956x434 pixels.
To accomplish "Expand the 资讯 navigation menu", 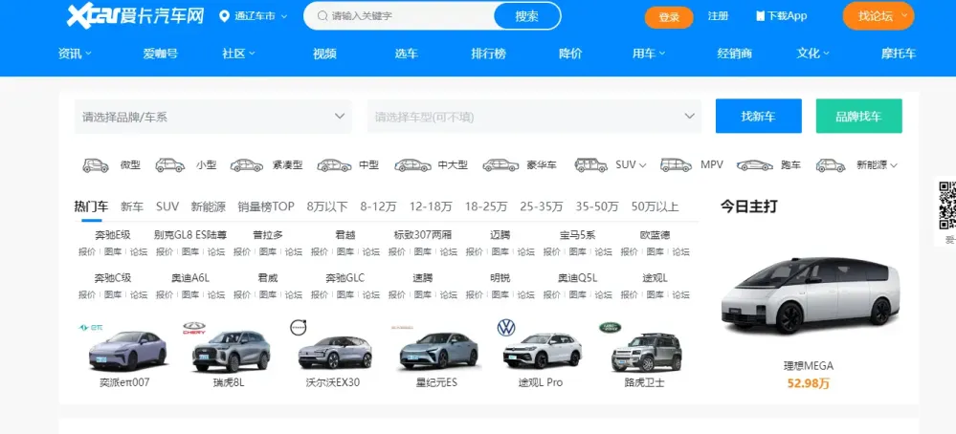I will tap(75, 54).
